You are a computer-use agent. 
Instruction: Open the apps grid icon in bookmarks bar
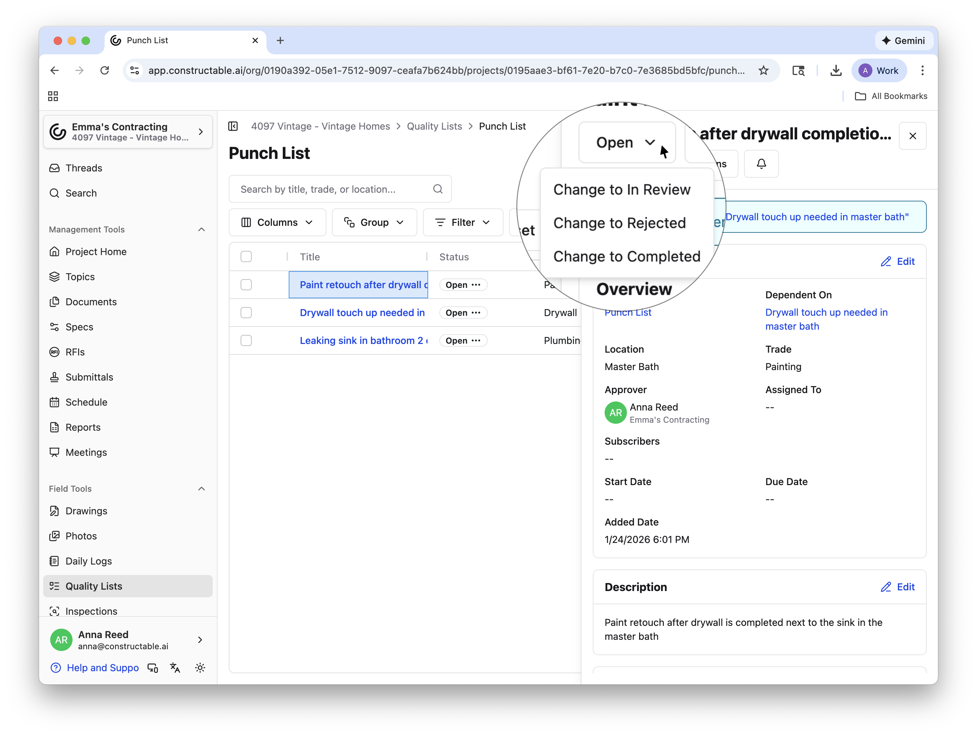coord(53,96)
